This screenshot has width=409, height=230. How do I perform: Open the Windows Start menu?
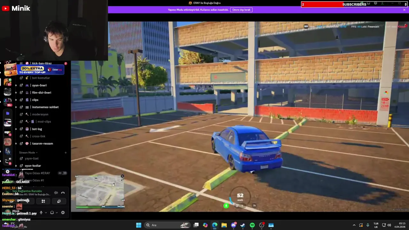pyautogui.click(x=139, y=225)
